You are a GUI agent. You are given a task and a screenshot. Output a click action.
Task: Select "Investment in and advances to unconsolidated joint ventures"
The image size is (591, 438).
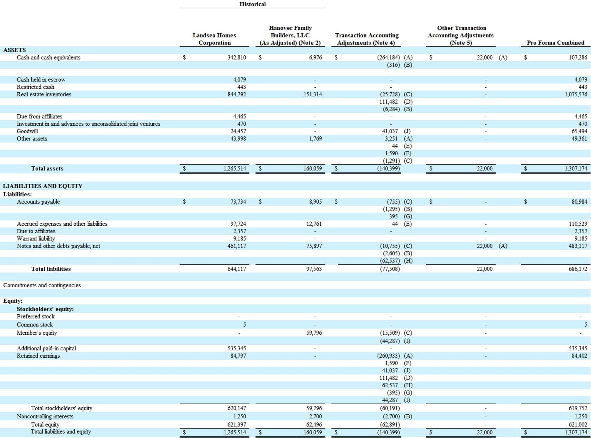point(88,124)
